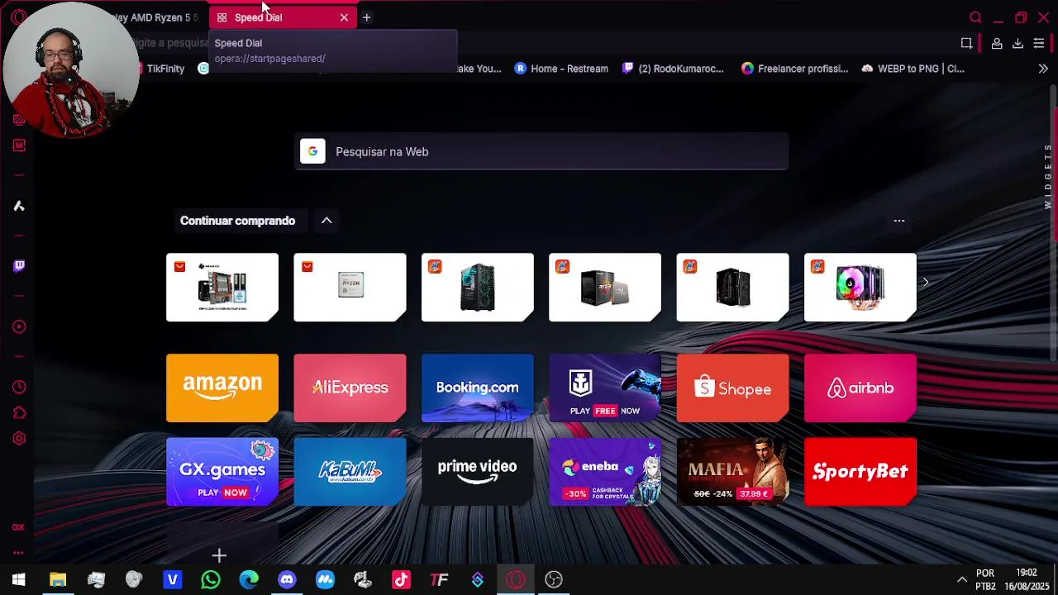Open sidebar three-dots setup menu
The height and width of the screenshot is (595, 1058).
(x=18, y=553)
